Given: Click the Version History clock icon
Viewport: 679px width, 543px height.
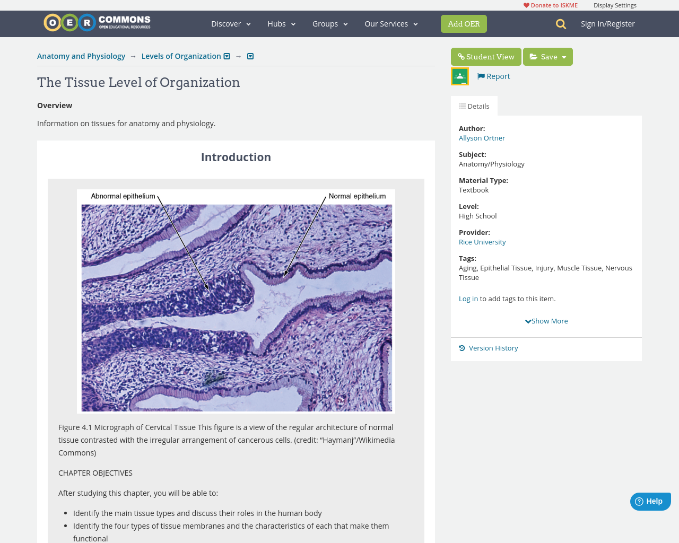Looking at the screenshot, I should (x=462, y=348).
